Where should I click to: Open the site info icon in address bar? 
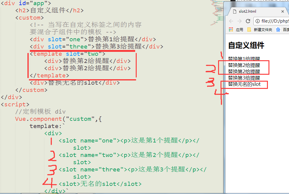[258, 21]
